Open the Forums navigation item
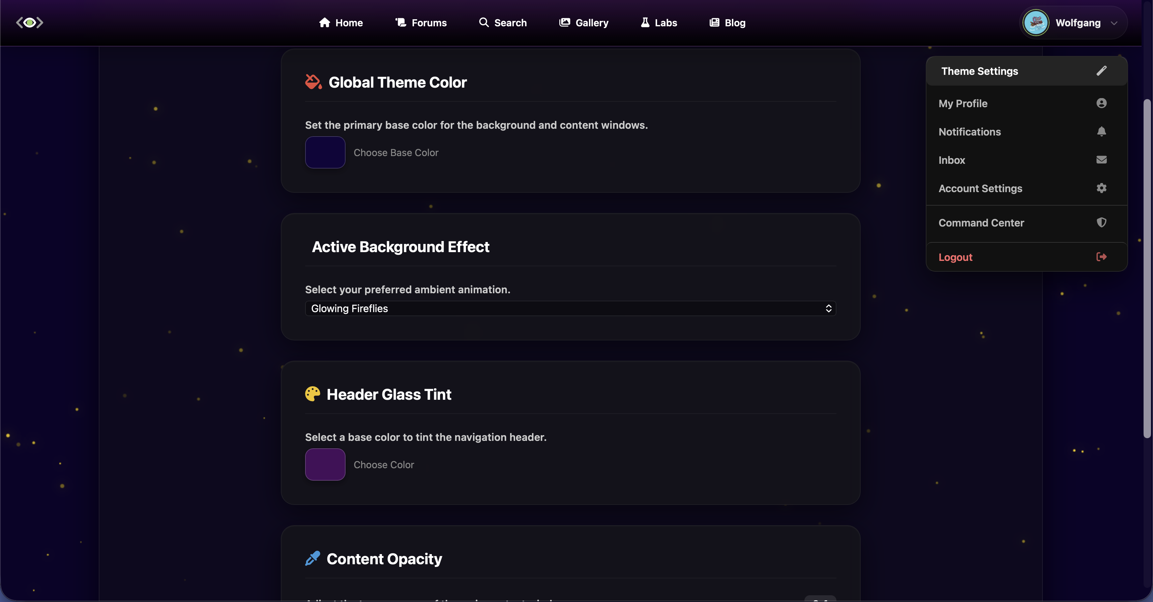 click(421, 22)
